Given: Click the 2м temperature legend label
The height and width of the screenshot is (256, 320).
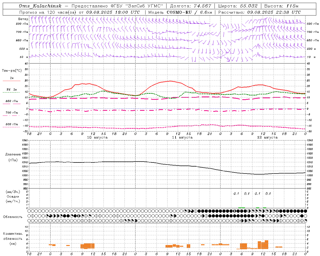Looking at the screenshot, I should (x=12, y=78).
